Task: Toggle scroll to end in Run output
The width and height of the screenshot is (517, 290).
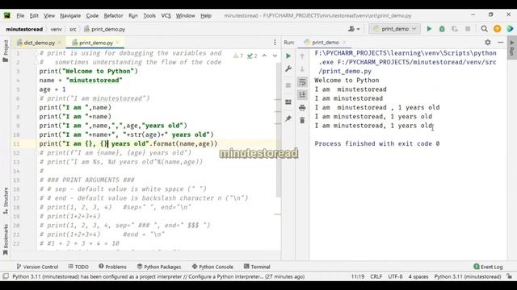Action: pos(302,95)
